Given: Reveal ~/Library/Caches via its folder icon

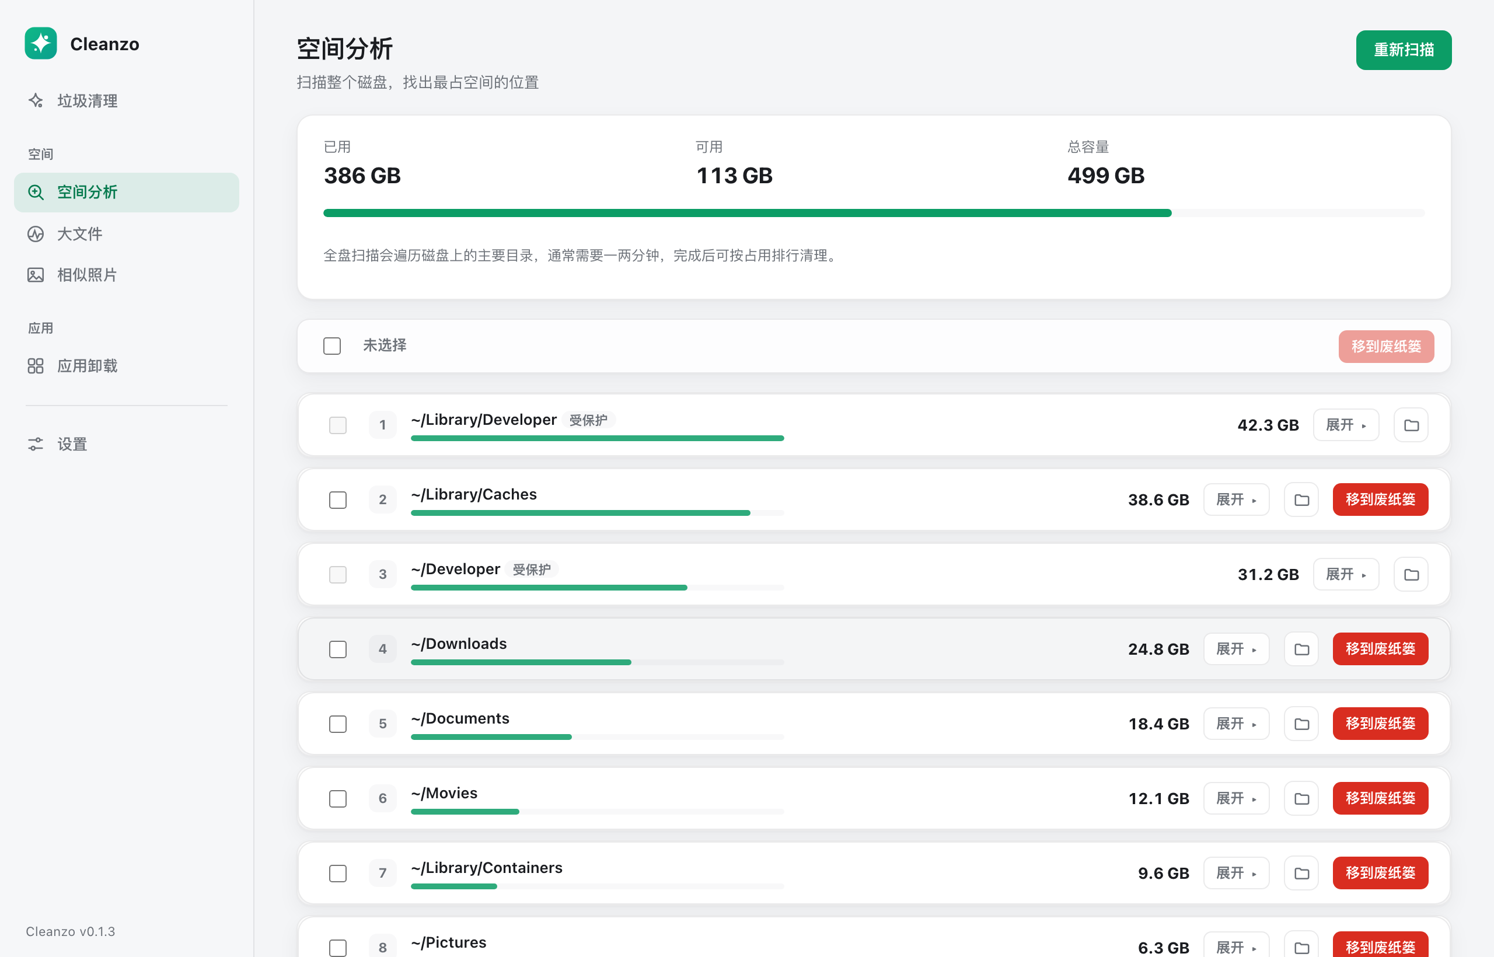Looking at the screenshot, I should [x=1301, y=500].
